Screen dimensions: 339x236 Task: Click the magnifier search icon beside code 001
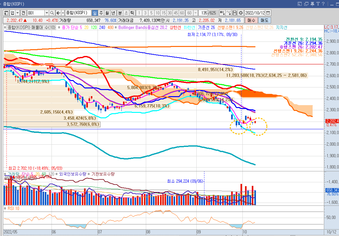pyautogui.click(x=52, y=13)
